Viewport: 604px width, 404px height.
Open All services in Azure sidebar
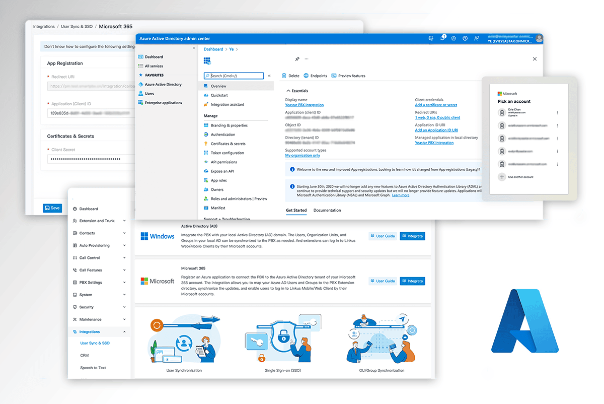pos(154,66)
